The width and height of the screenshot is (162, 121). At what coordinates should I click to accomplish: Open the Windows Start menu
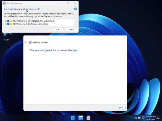pos(73,118)
